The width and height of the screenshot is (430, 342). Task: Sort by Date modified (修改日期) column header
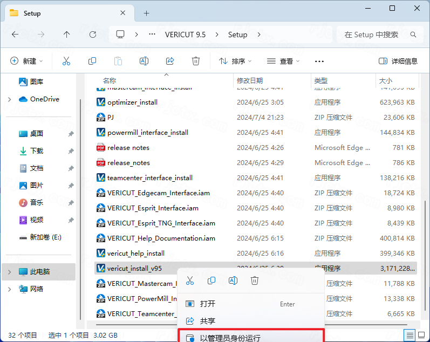250,80
